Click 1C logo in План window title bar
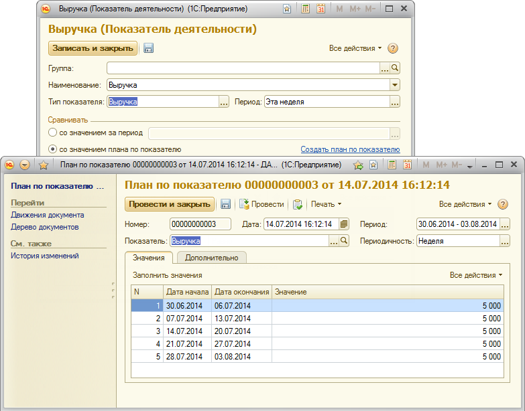 [x=9, y=165]
